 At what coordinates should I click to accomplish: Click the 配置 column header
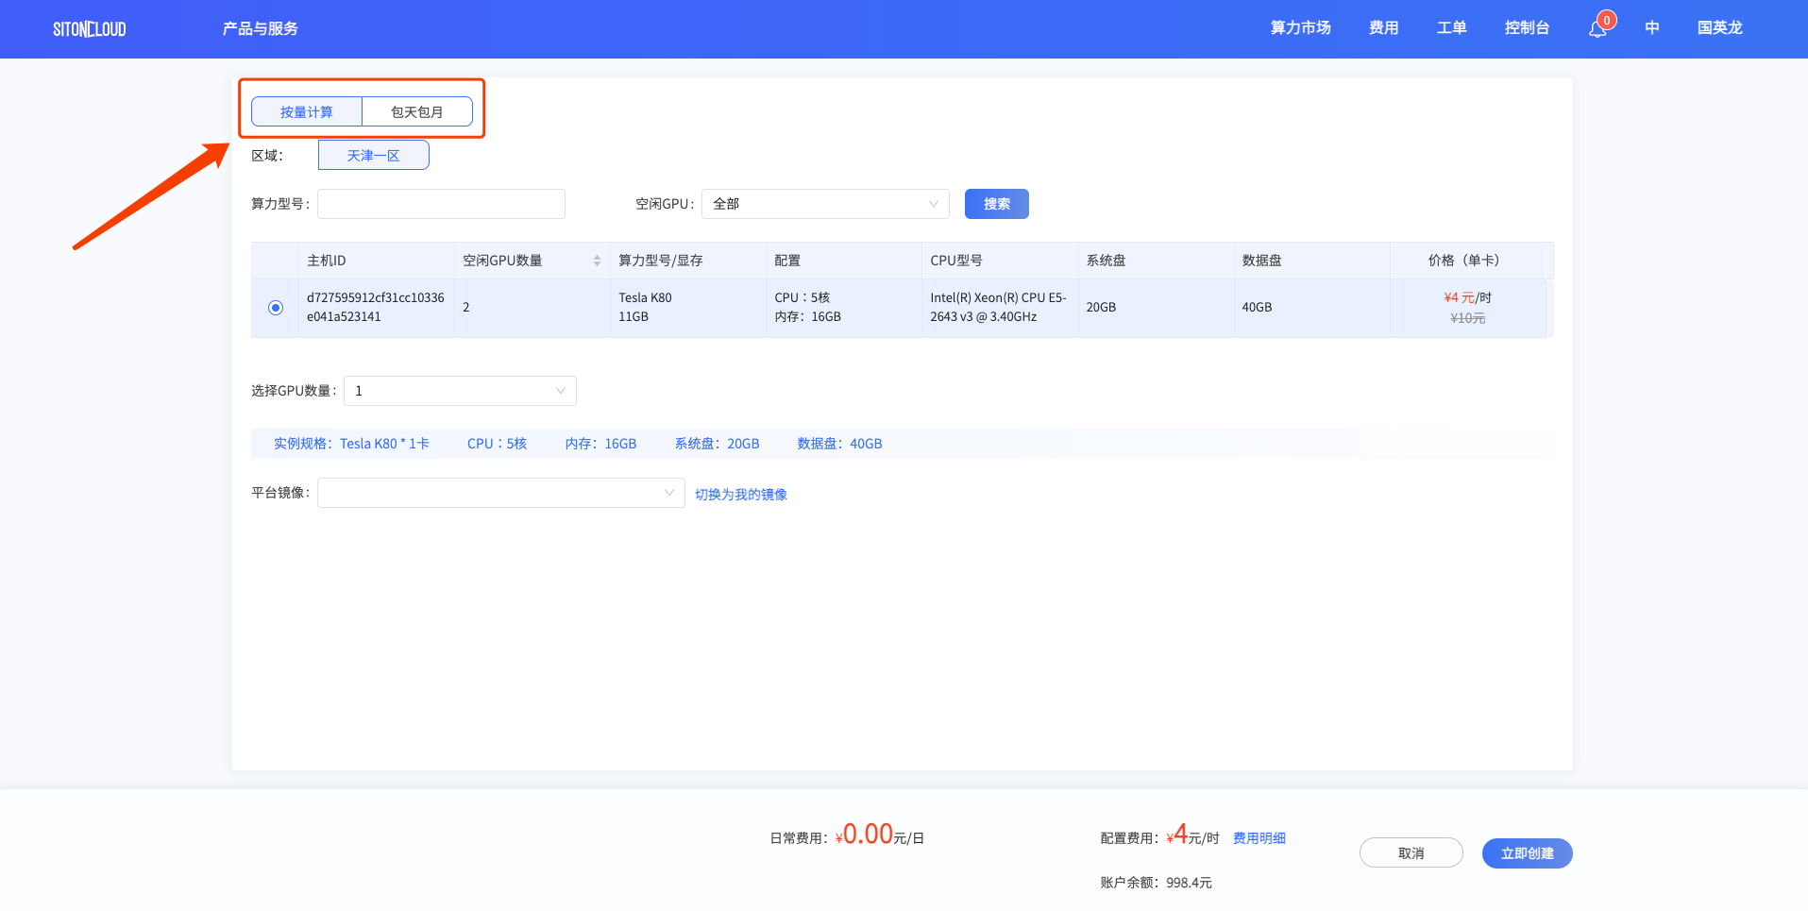tap(844, 261)
